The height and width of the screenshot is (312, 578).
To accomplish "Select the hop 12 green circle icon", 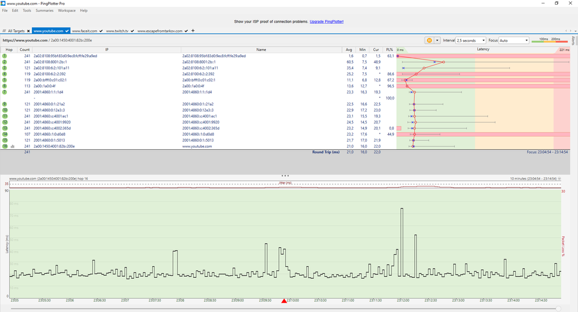I will [x=5, y=122].
